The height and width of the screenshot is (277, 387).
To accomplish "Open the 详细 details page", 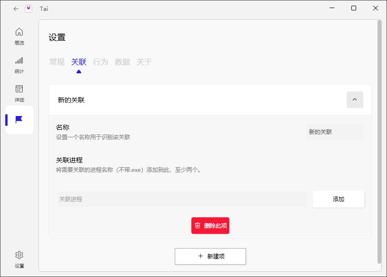I will pyautogui.click(x=19, y=93).
